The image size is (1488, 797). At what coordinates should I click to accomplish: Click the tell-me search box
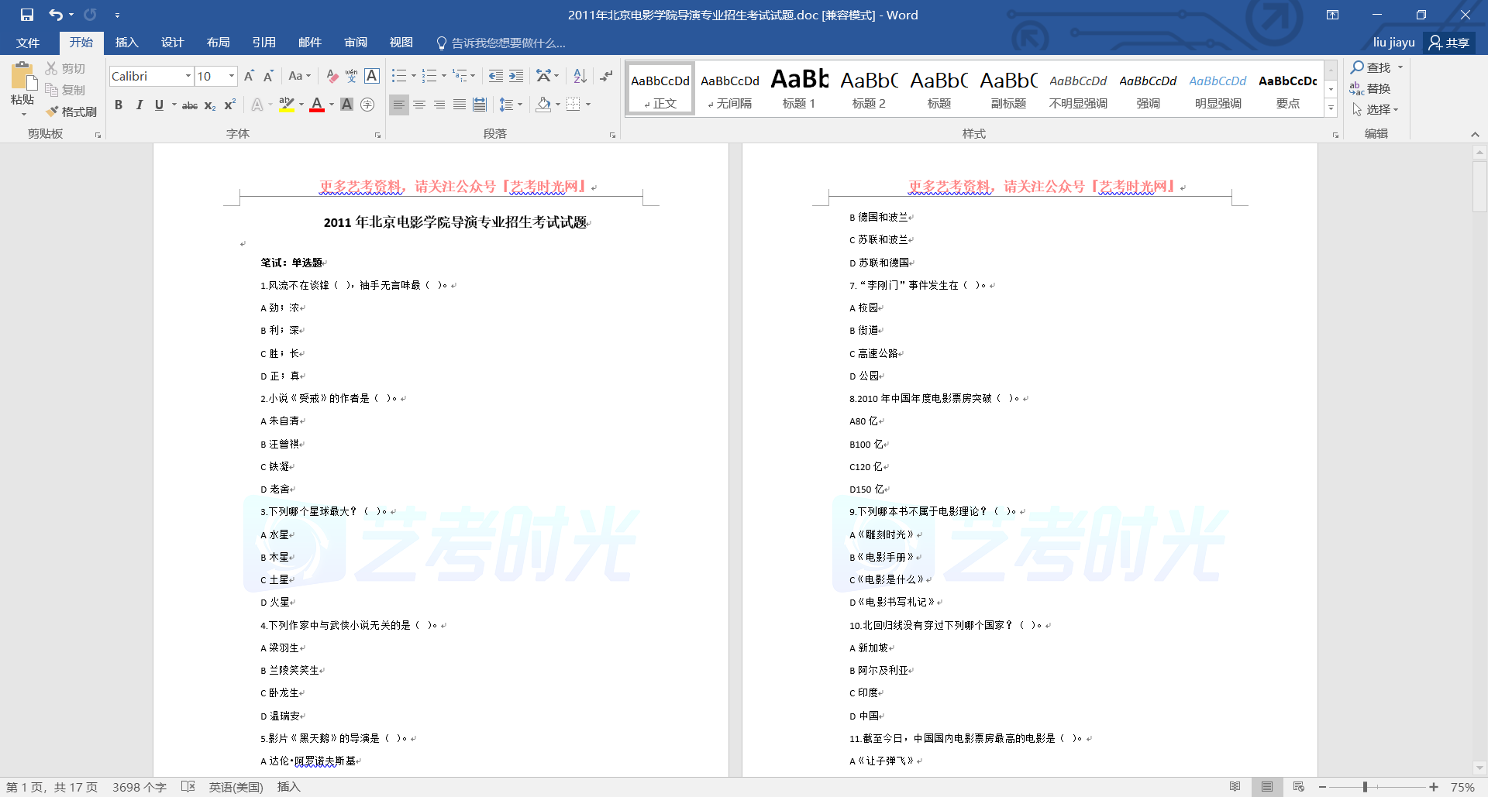[x=508, y=43]
